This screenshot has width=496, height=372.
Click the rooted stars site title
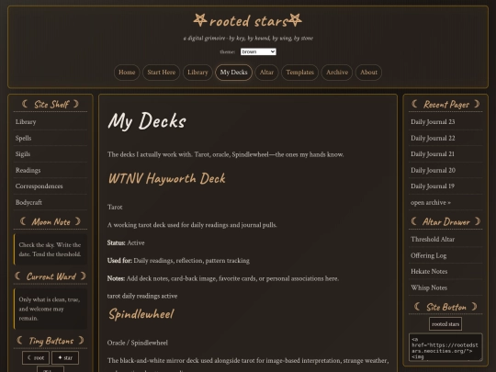[x=248, y=21]
